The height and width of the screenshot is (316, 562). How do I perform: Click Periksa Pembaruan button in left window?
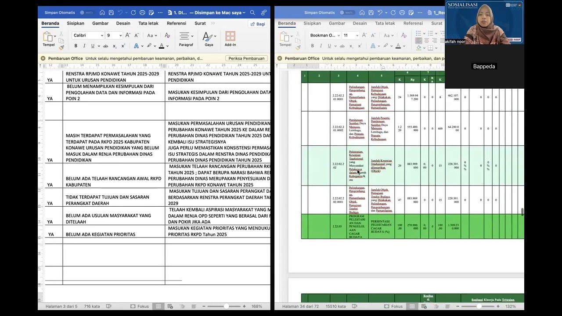(246, 58)
